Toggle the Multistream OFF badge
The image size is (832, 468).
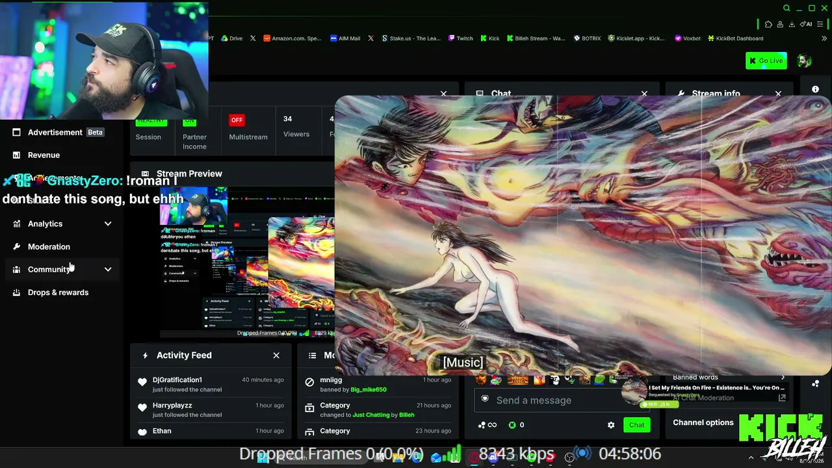coord(237,120)
